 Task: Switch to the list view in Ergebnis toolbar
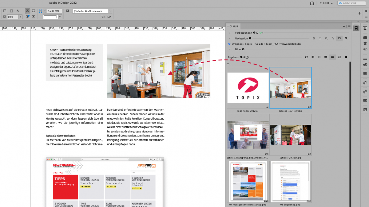pyautogui.click(x=326, y=57)
